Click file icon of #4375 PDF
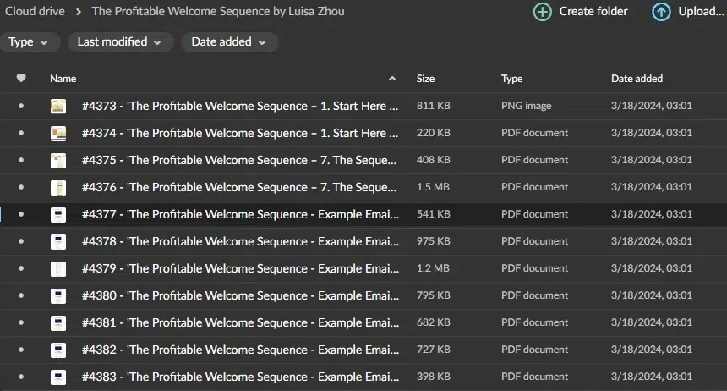The width and height of the screenshot is (727, 391). [x=58, y=160]
